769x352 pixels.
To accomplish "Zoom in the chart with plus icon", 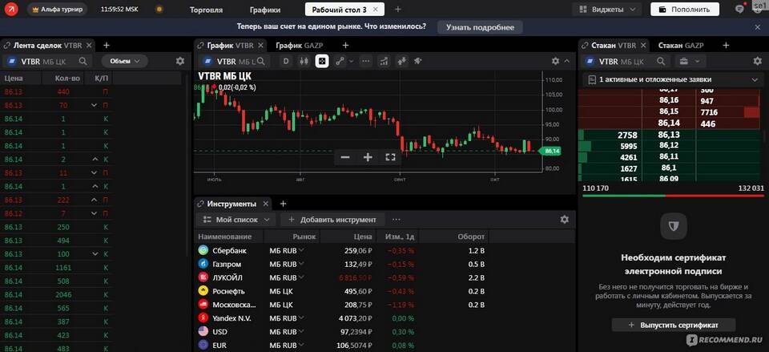I will 368,157.
